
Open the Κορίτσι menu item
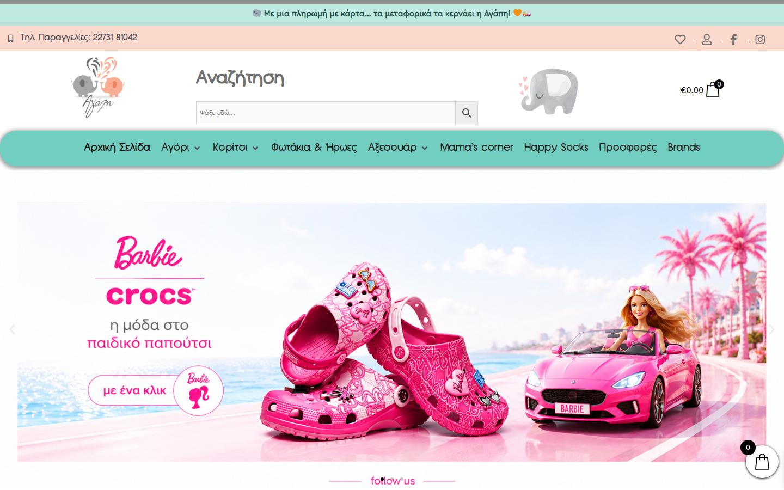[230, 148]
